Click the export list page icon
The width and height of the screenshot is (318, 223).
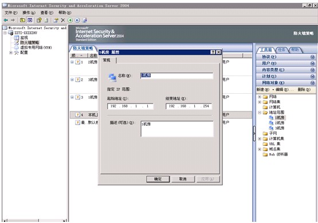[x=46, y=20]
